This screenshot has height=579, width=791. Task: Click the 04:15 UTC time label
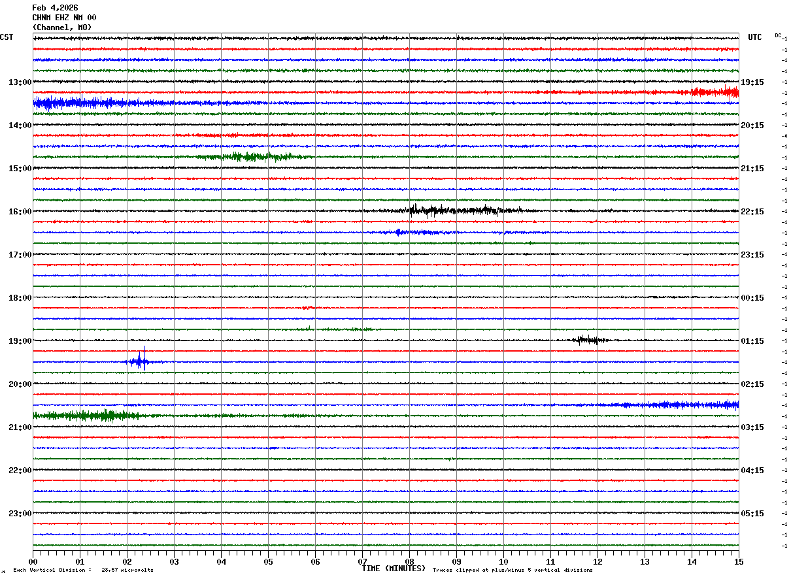pyautogui.click(x=752, y=471)
